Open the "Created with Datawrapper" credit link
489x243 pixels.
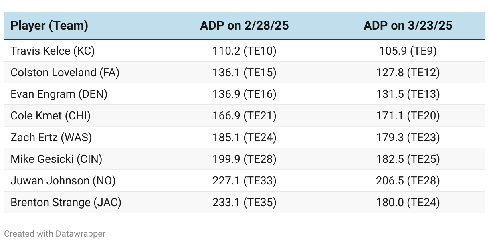tap(55, 233)
